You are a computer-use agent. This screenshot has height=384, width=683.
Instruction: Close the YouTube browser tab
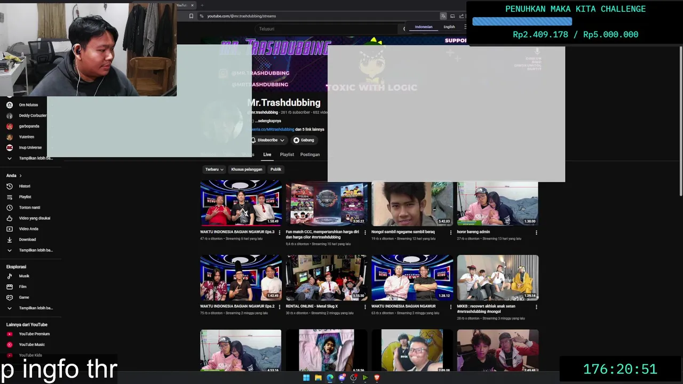click(x=193, y=5)
